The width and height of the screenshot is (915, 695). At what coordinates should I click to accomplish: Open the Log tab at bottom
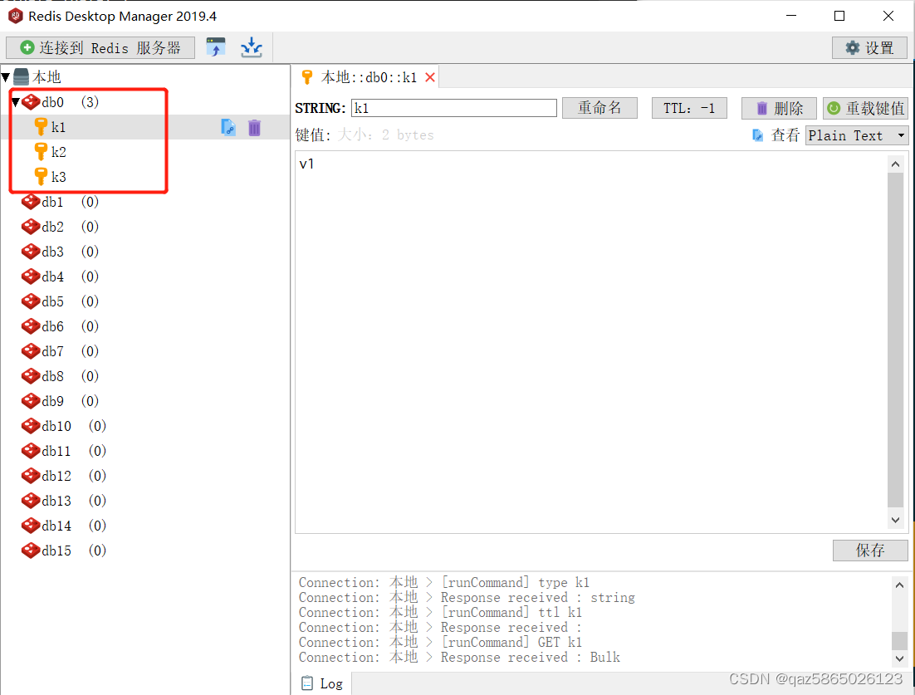[x=322, y=683]
